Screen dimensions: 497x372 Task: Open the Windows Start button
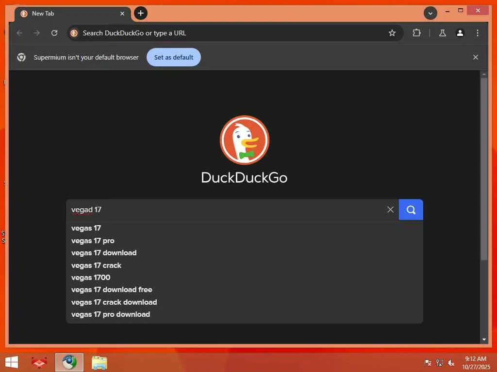coord(12,362)
